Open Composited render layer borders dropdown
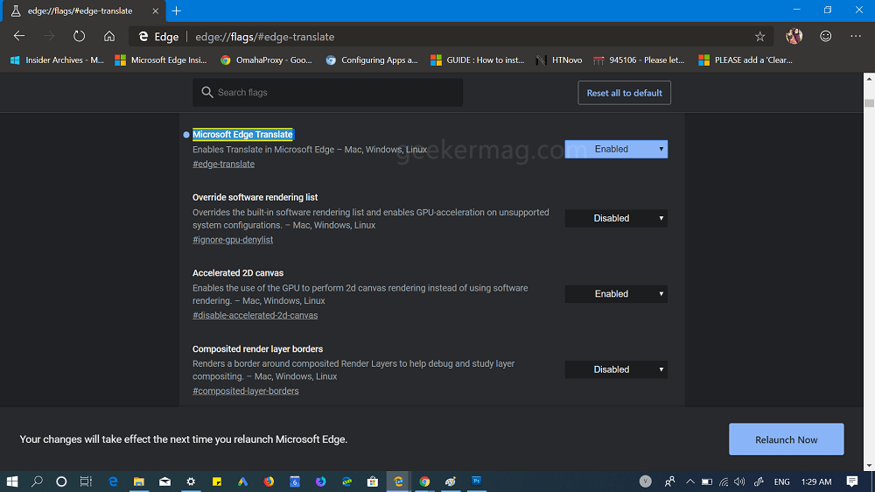This screenshot has width=875, height=492. (x=616, y=369)
